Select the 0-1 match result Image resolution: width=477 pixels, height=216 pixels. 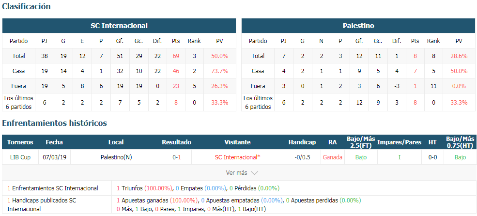177,157
